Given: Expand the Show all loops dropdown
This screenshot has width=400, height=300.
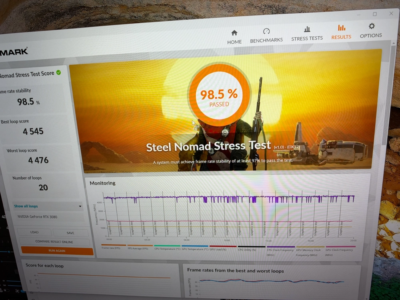Looking at the screenshot, I should click(x=48, y=206).
